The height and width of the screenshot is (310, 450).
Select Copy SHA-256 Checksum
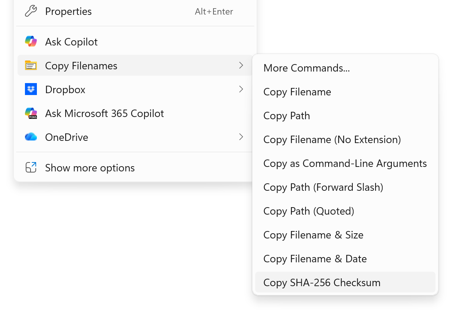point(321,282)
